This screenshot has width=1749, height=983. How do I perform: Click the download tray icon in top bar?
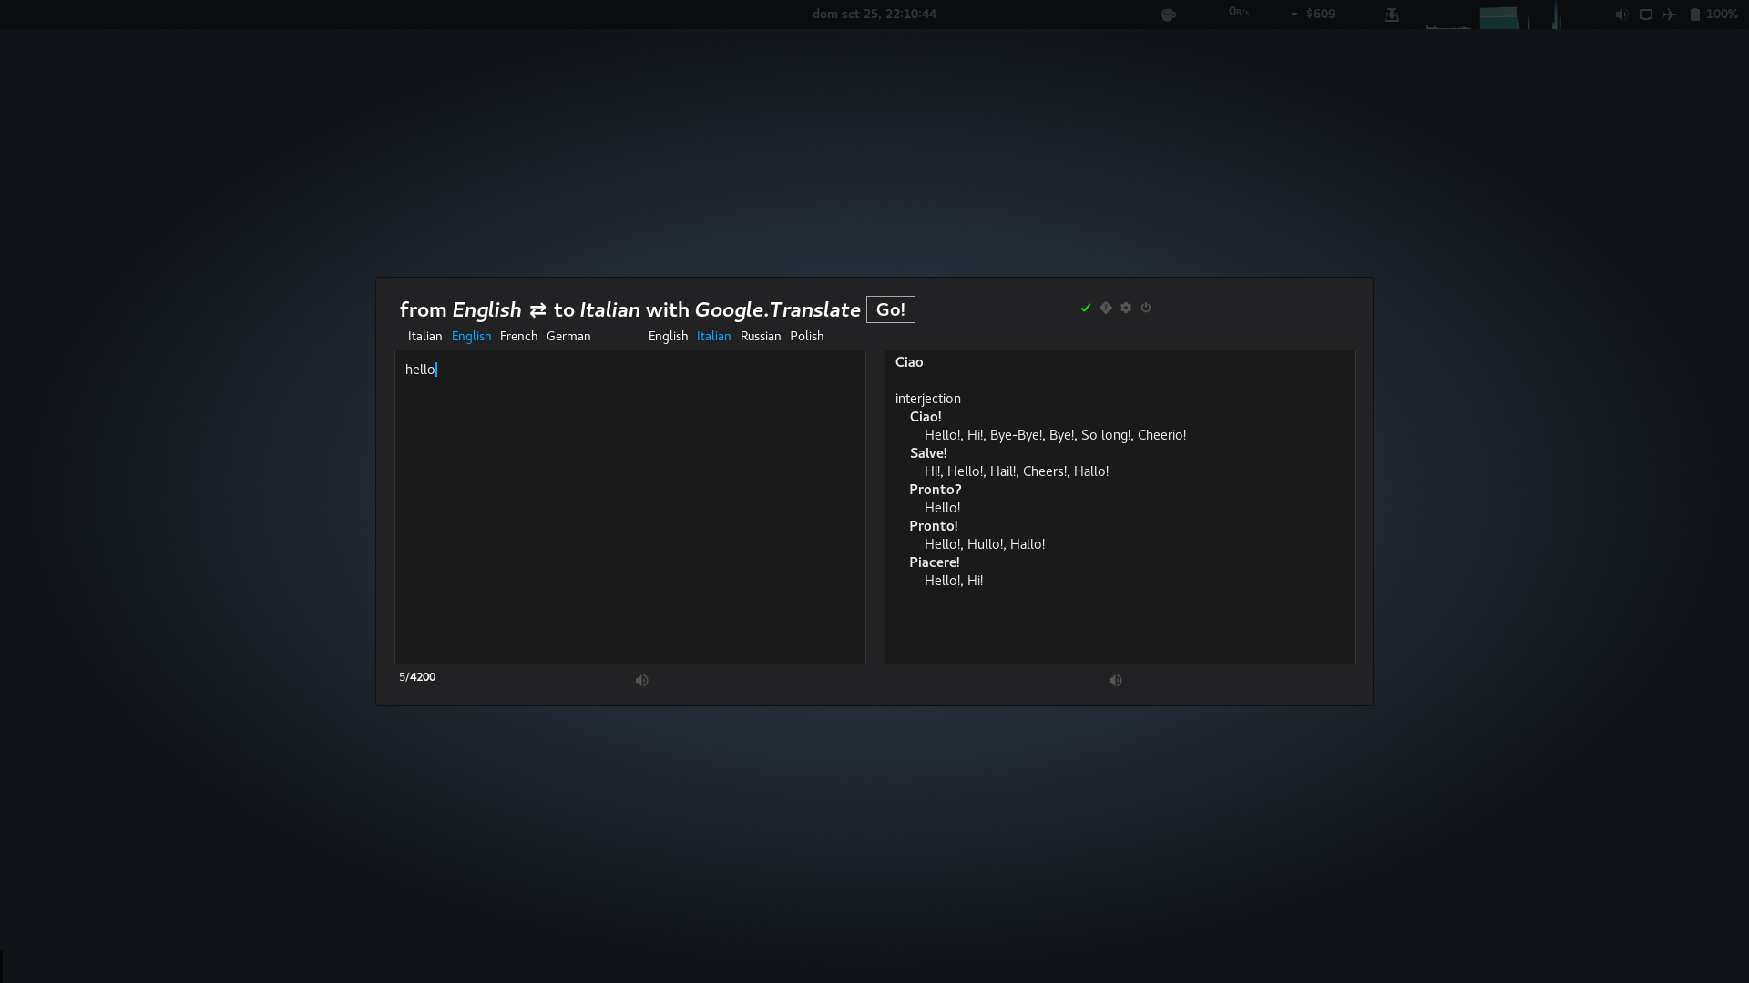coord(1392,15)
